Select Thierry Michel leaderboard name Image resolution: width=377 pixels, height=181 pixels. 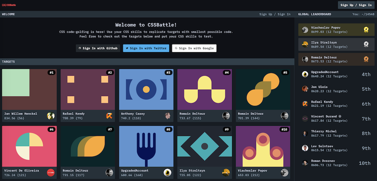coord(324,131)
